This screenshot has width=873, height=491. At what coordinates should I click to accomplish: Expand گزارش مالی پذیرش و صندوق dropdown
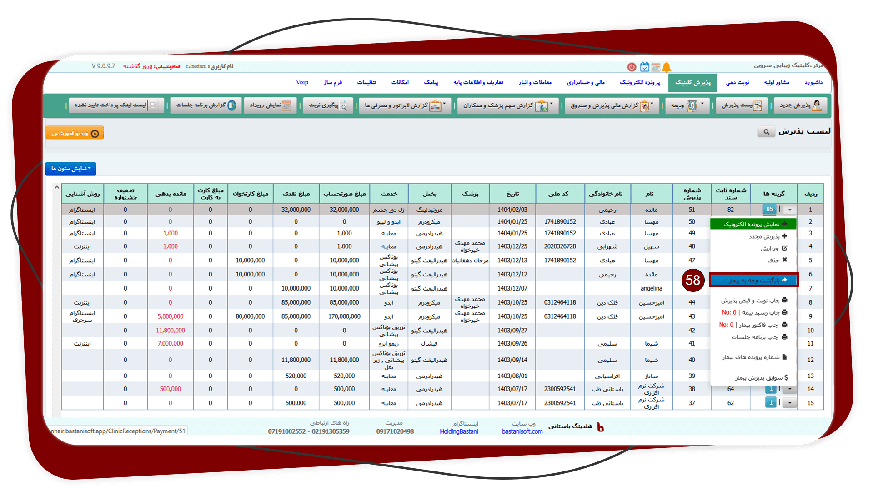[612, 105]
